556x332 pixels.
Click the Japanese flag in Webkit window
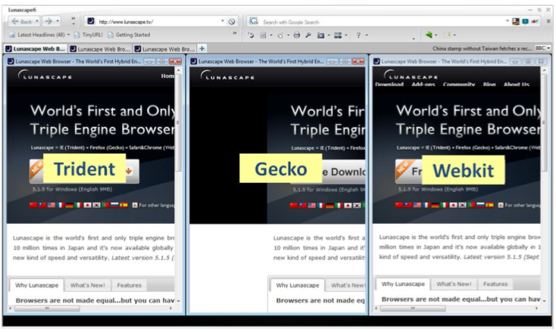[x=453, y=205]
